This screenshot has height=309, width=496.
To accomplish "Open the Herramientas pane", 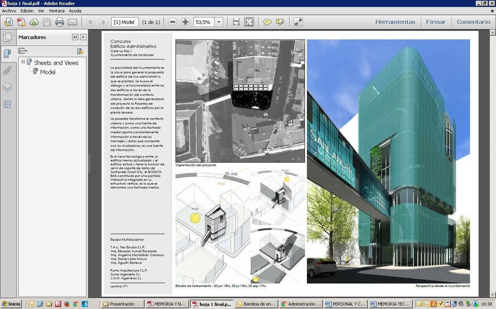I will 395,22.
